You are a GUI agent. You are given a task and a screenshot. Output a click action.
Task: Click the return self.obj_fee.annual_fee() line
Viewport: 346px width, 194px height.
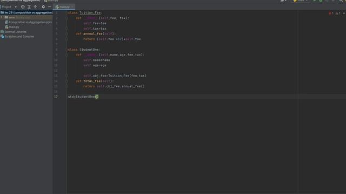tap(114, 86)
